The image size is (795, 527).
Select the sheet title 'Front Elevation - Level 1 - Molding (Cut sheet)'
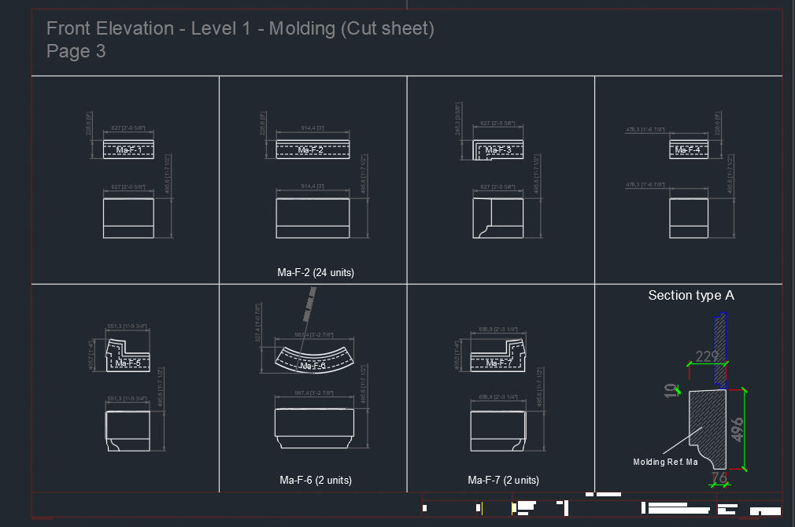pyautogui.click(x=240, y=28)
